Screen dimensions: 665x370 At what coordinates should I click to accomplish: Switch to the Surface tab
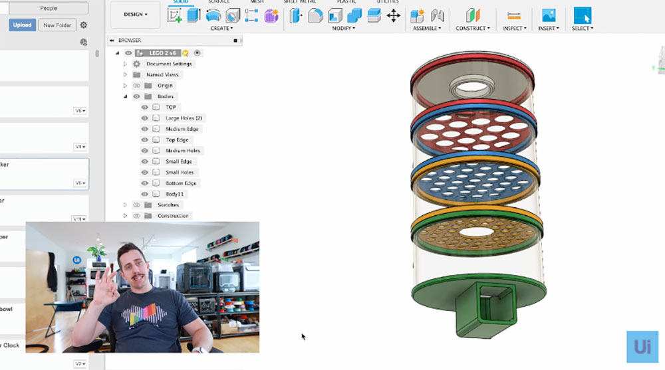(x=219, y=3)
